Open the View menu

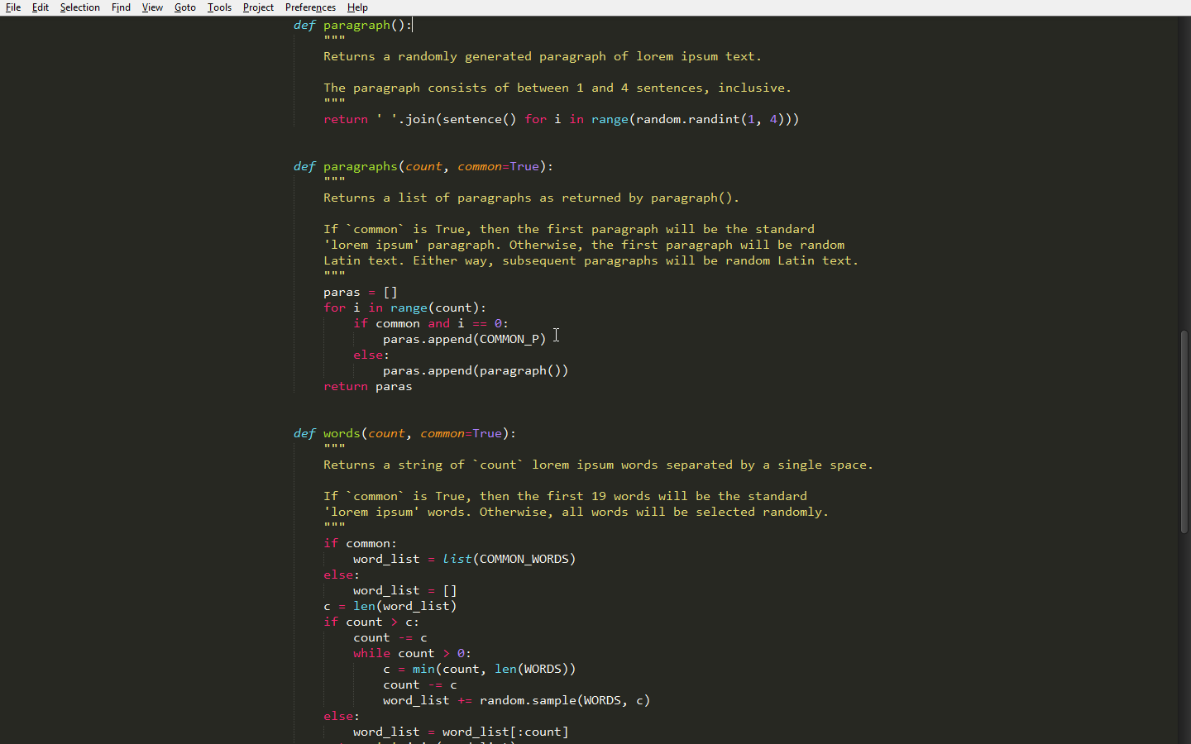(x=152, y=7)
